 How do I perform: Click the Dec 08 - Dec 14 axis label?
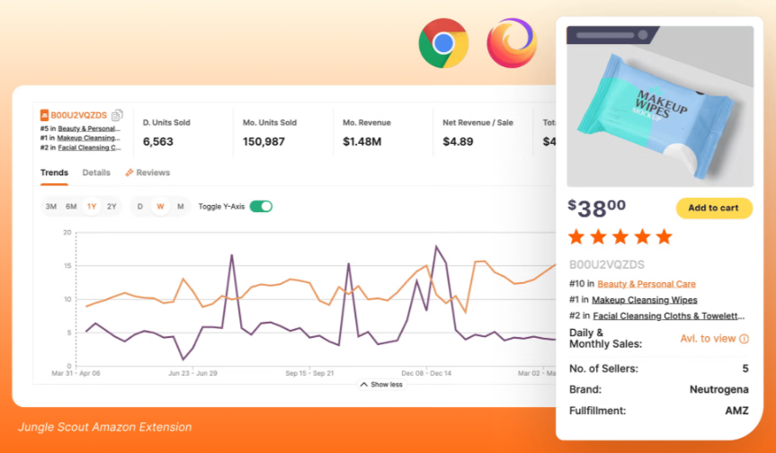tap(426, 373)
